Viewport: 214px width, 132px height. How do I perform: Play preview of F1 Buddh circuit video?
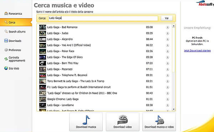[x=168, y=87]
